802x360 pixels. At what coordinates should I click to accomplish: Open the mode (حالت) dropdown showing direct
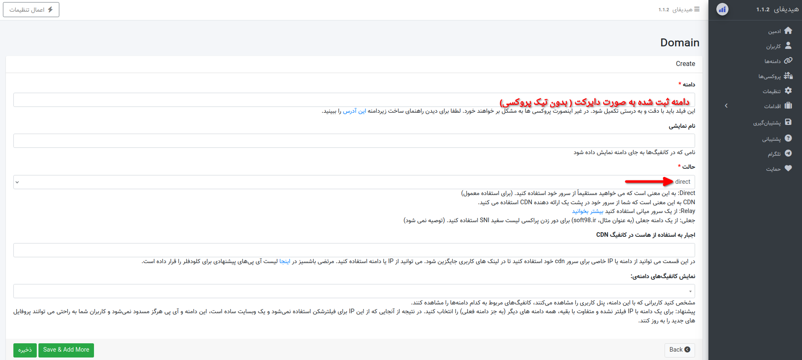point(354,182)
